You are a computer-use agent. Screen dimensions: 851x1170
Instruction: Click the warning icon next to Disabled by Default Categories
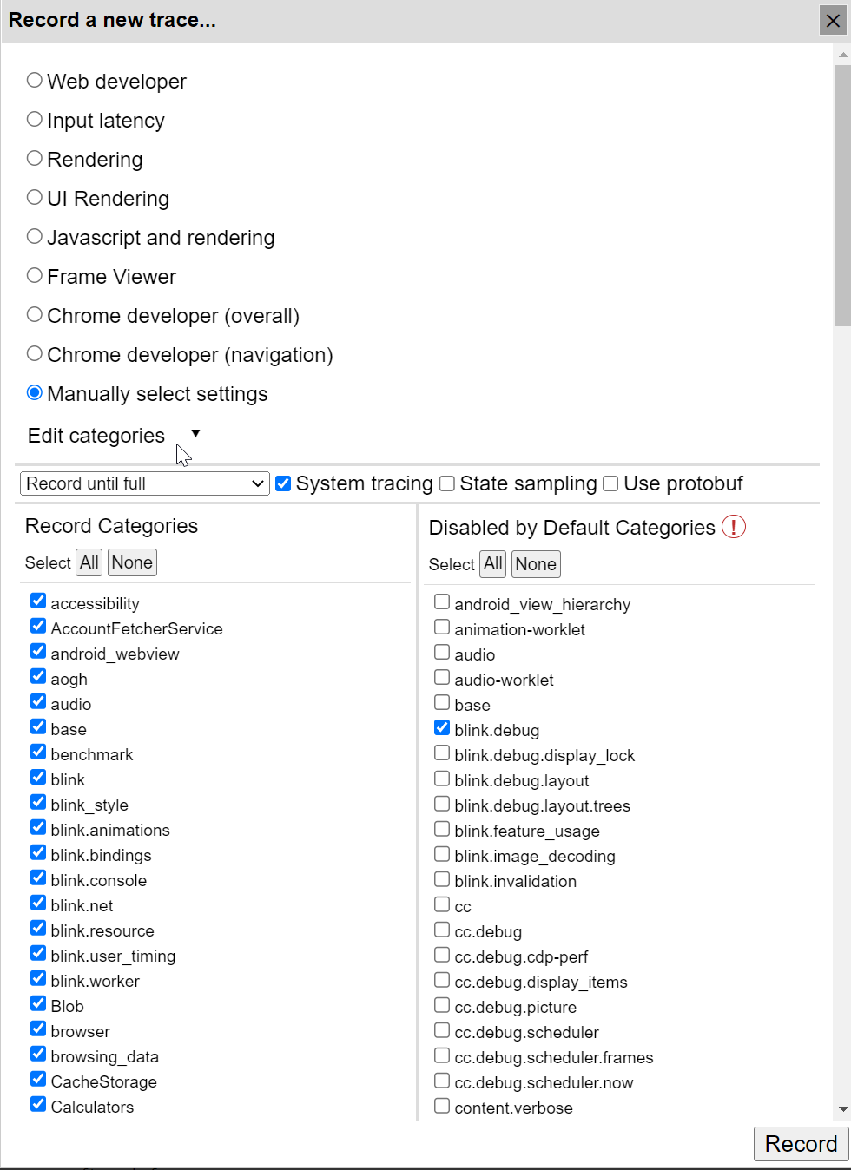[x=733, y=527]
